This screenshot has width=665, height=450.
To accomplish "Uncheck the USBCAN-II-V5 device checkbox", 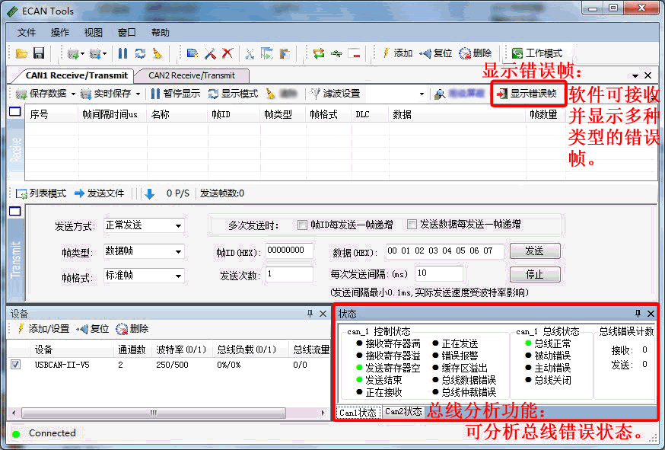I will click(16, 365).
